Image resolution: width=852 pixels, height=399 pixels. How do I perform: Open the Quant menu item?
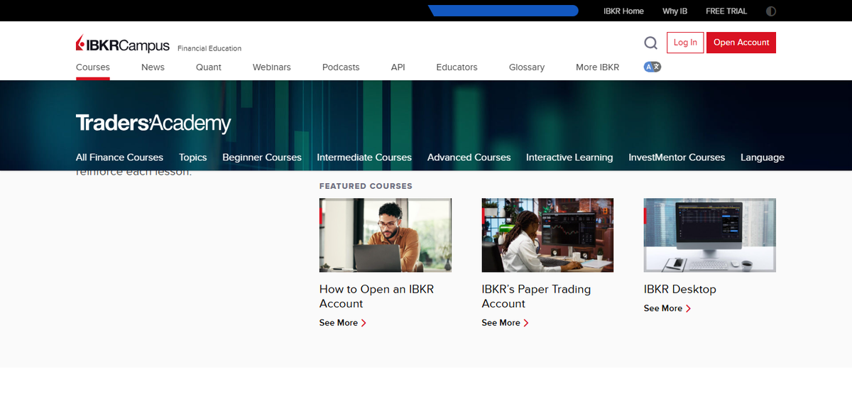[209, 67]
